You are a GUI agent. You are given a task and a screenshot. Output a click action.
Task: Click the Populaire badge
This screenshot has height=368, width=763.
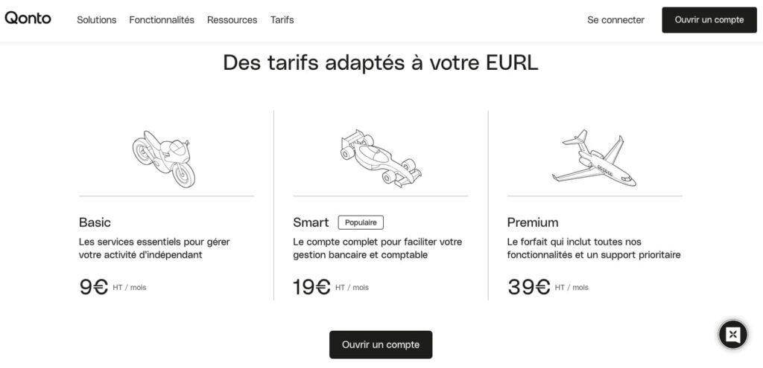(361, 222)
